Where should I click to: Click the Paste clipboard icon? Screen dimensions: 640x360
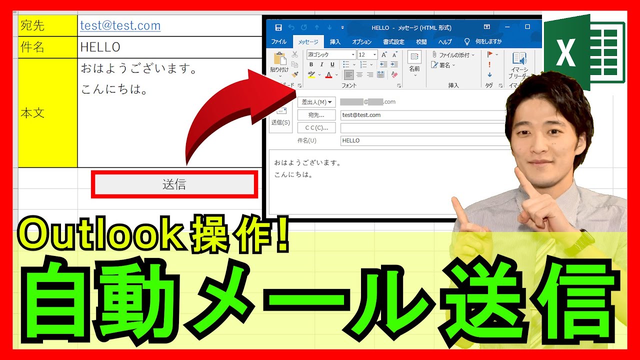click(x=279, y=58)
